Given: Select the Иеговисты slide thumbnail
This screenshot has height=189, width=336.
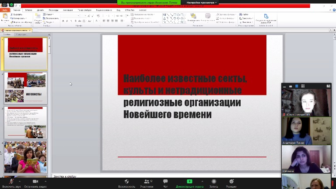Looking at the screenshot, I should (x=26, y=88).
